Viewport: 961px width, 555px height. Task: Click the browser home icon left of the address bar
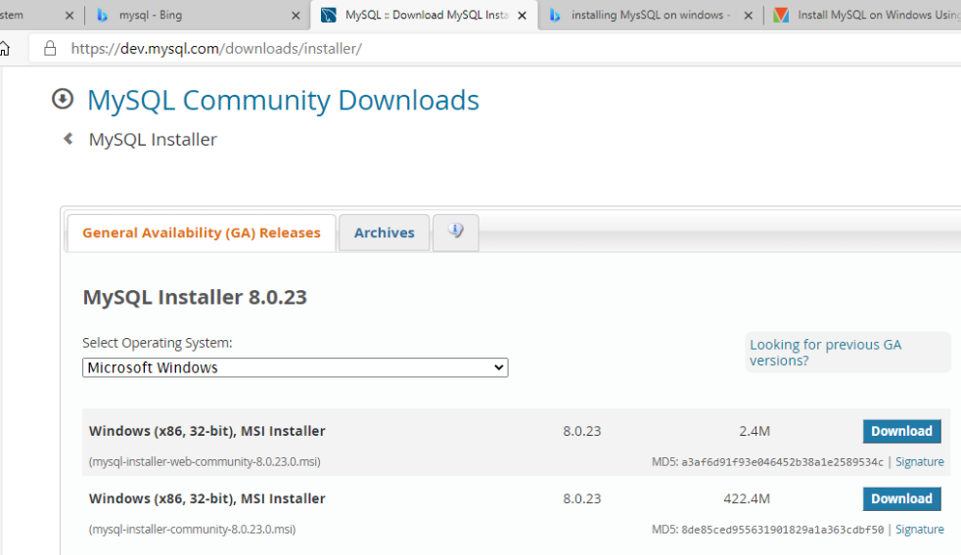coord(5,48)
